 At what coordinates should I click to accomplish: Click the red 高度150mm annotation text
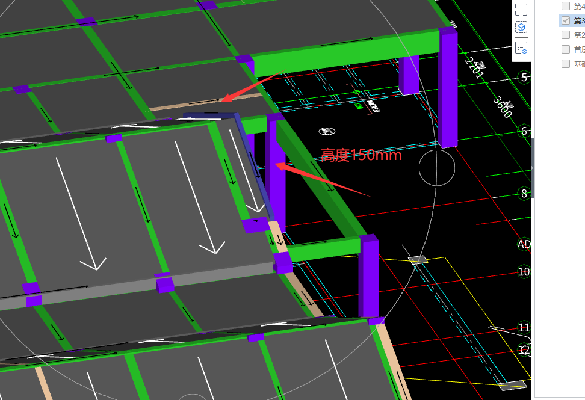[x=361, y=155]
